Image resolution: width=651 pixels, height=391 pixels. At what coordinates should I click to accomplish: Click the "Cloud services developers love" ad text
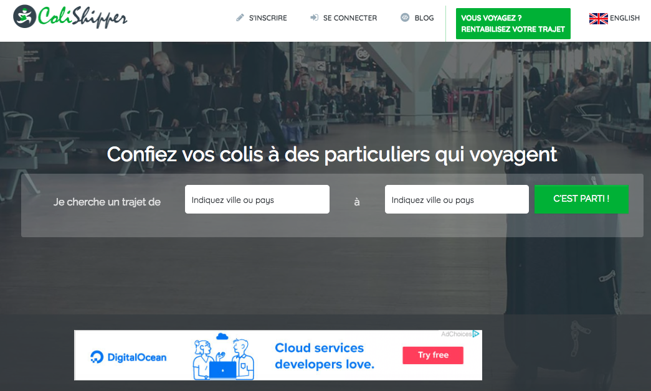(x=324, y=356)
